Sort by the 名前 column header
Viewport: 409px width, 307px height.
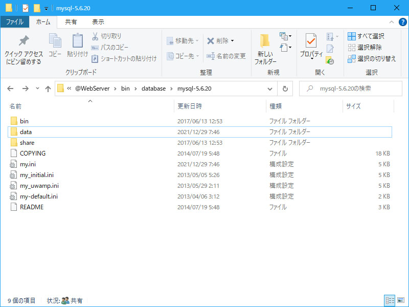coord(90,106)
